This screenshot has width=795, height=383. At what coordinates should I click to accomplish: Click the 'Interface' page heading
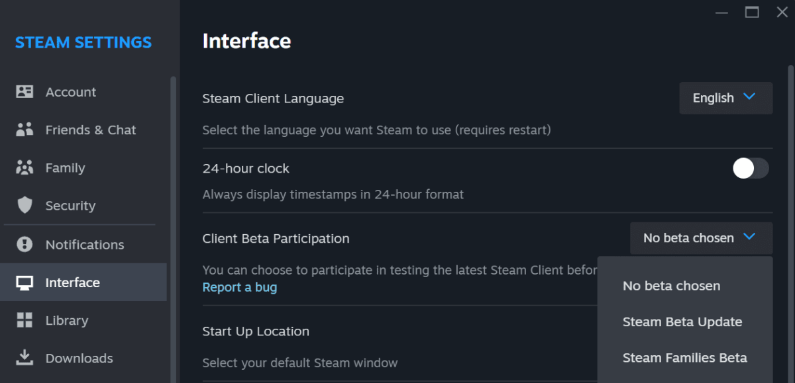(x=246, y=41)
